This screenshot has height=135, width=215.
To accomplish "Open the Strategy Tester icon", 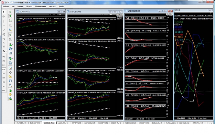I will click(10, 85).
